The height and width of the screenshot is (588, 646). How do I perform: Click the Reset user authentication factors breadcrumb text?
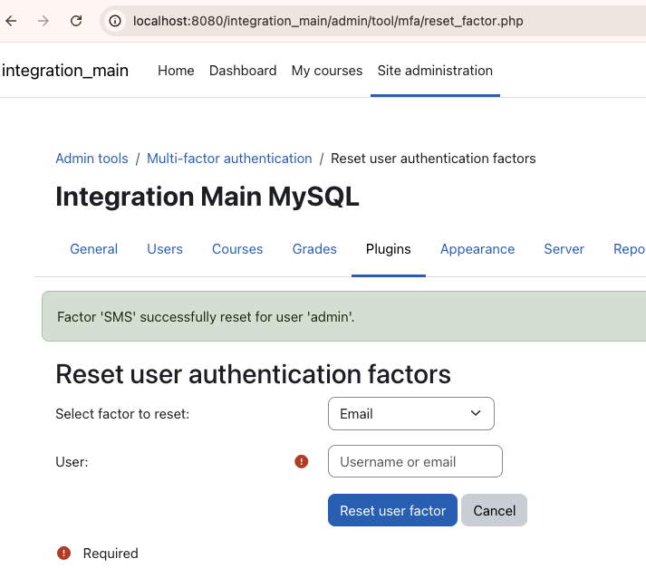click(x=433, y=159)
